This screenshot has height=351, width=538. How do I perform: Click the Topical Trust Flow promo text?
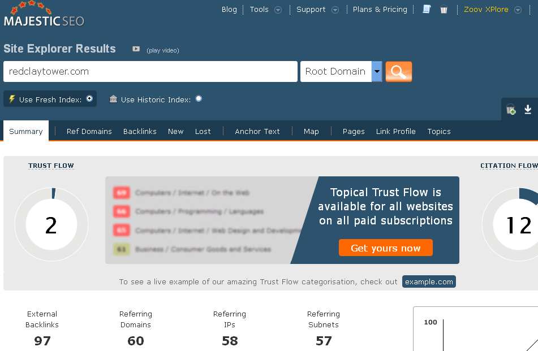(386, 206)
